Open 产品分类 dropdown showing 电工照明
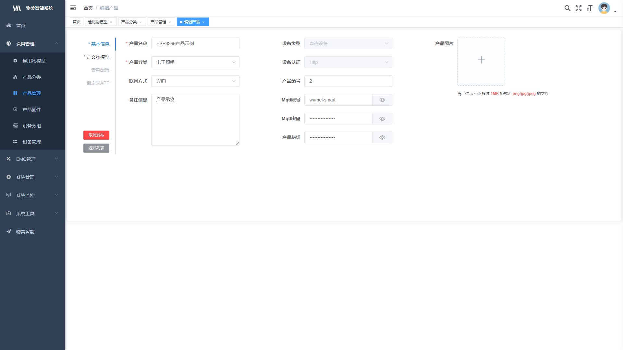 tap(195, 62)
